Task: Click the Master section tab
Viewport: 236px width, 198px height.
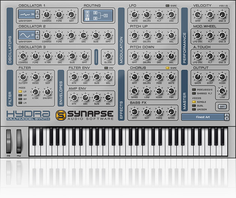Action: click(184, 91)
